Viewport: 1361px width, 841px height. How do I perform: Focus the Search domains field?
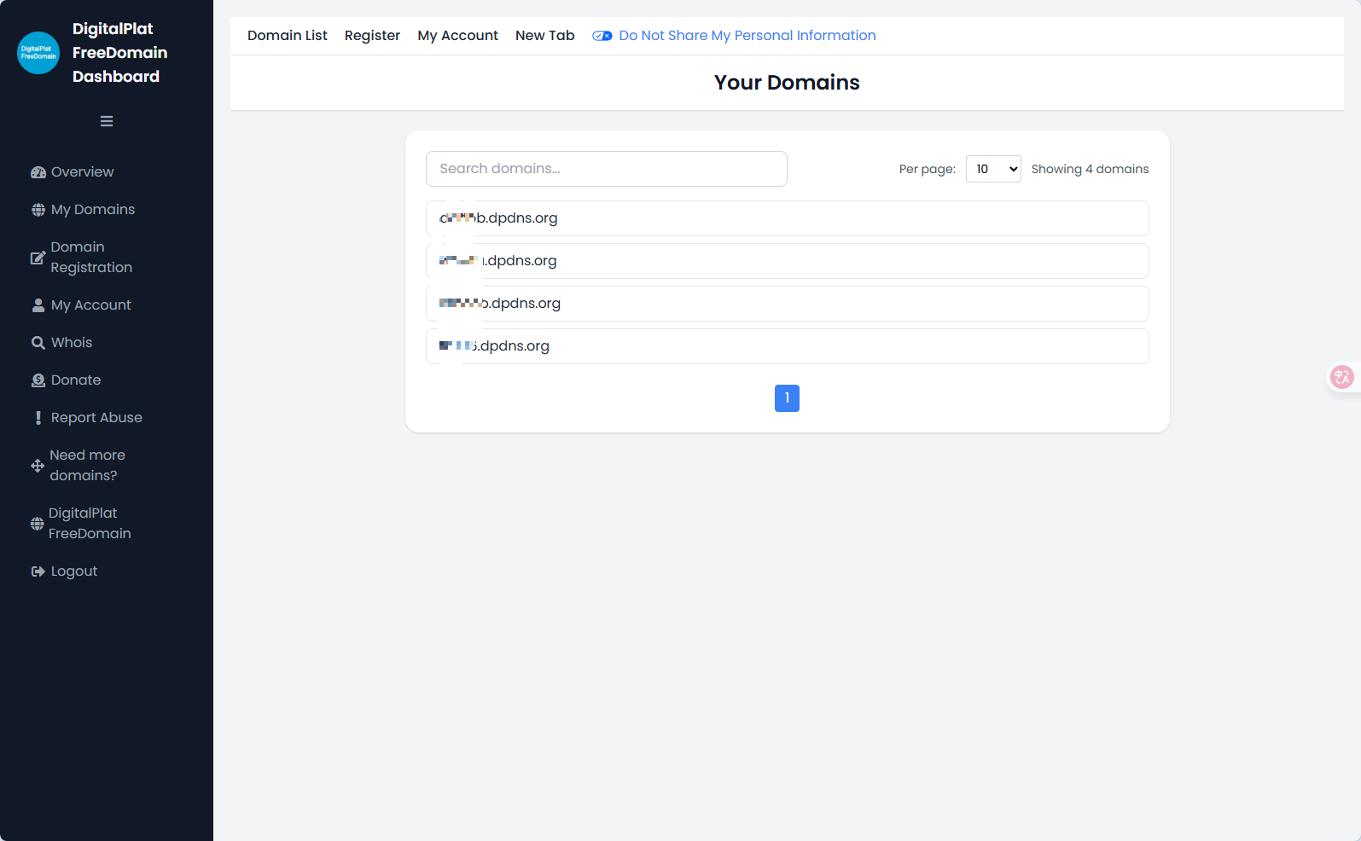coord(607,169)
